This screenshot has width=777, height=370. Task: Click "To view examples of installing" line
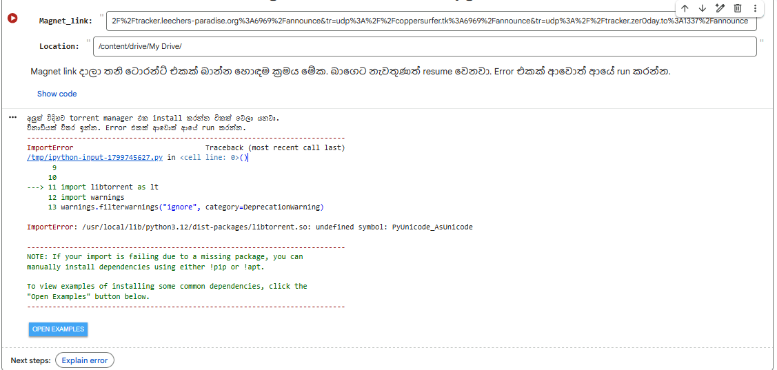tap(167, 287)
